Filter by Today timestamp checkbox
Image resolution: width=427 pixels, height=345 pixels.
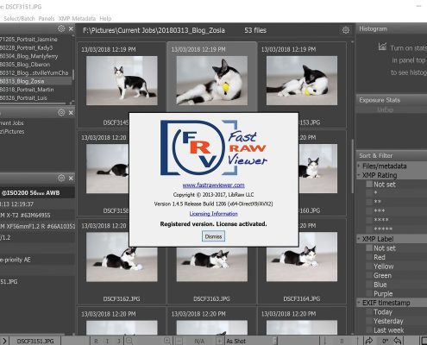tap(369, 312)
